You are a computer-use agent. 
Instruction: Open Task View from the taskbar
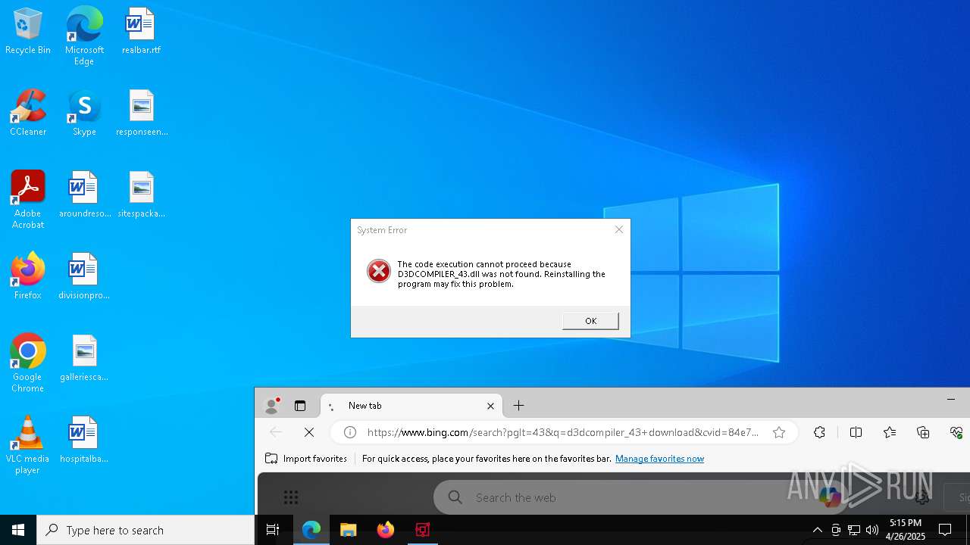273,530
